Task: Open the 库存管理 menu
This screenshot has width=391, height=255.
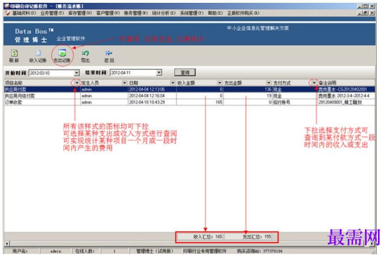Action: click(x=80, y=13)
